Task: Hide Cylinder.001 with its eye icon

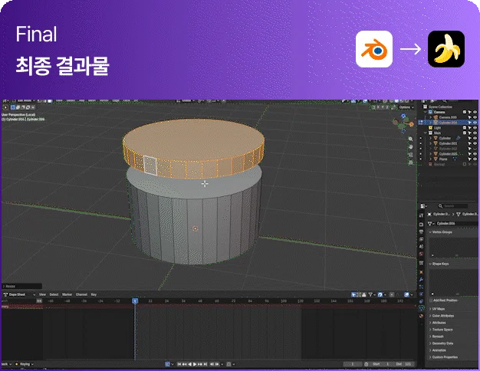Action: click(475, 143)
